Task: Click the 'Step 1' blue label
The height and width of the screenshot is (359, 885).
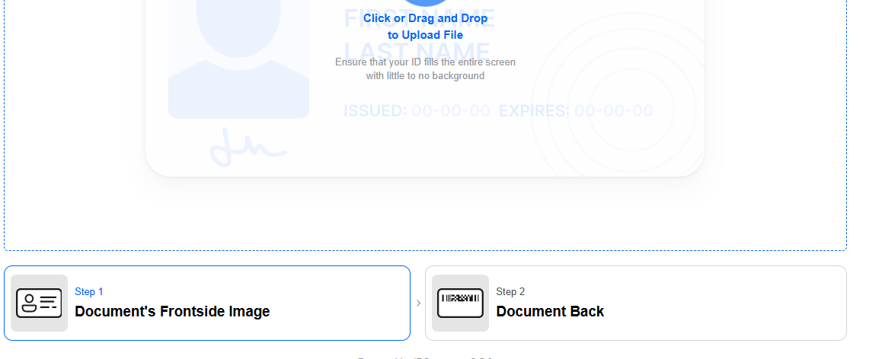Action: (89, 291)
